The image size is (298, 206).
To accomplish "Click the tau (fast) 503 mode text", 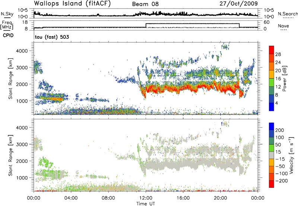I will click(x=52, y=37).
